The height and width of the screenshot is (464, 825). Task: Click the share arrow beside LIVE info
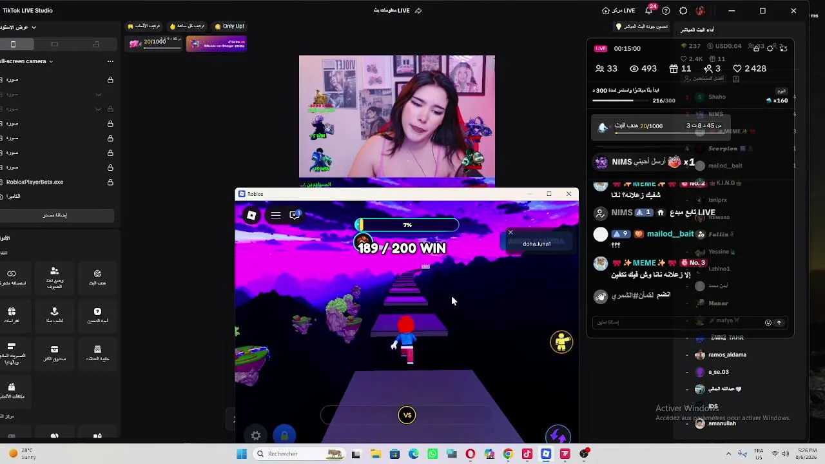418,10
